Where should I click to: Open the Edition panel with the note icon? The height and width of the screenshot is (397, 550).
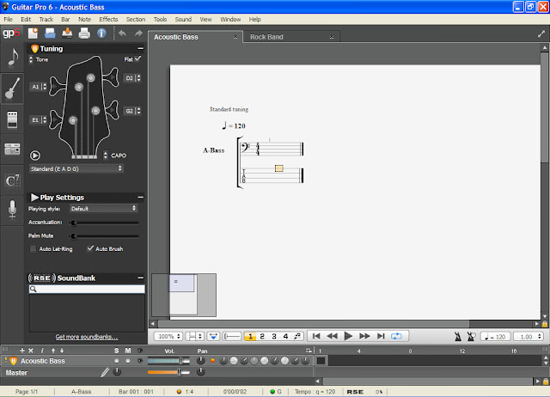coord(13,58)
